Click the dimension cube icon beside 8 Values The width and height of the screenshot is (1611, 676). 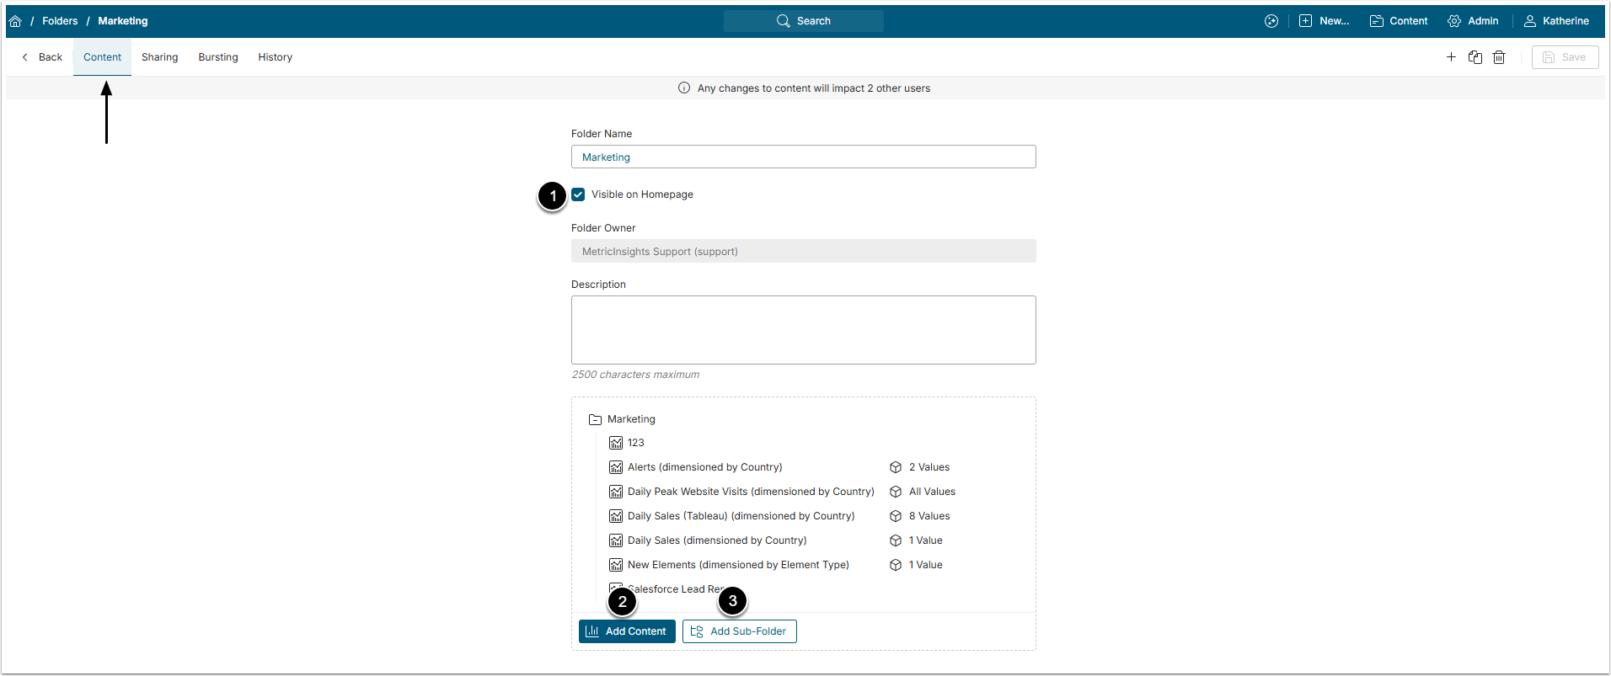coord(896,516)
